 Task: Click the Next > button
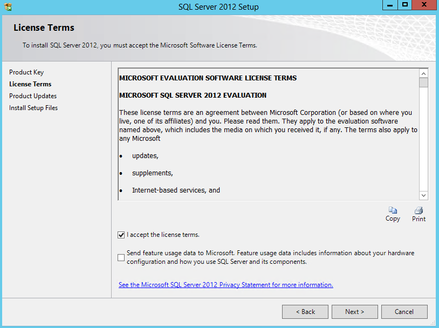tap(355, 312)
